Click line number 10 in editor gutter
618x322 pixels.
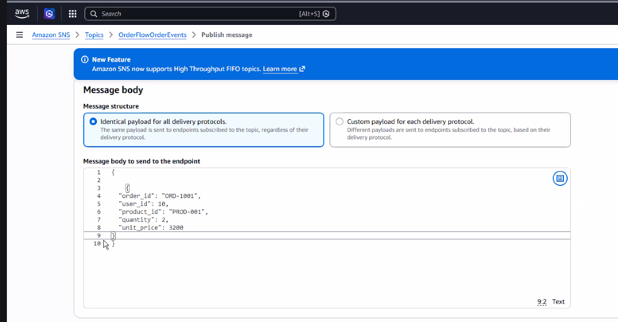pyautogui.click(x=97, y=244)
